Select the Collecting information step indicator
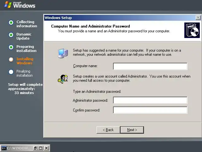Viewport: 202px width, 152px height. (x=11, y=22)
